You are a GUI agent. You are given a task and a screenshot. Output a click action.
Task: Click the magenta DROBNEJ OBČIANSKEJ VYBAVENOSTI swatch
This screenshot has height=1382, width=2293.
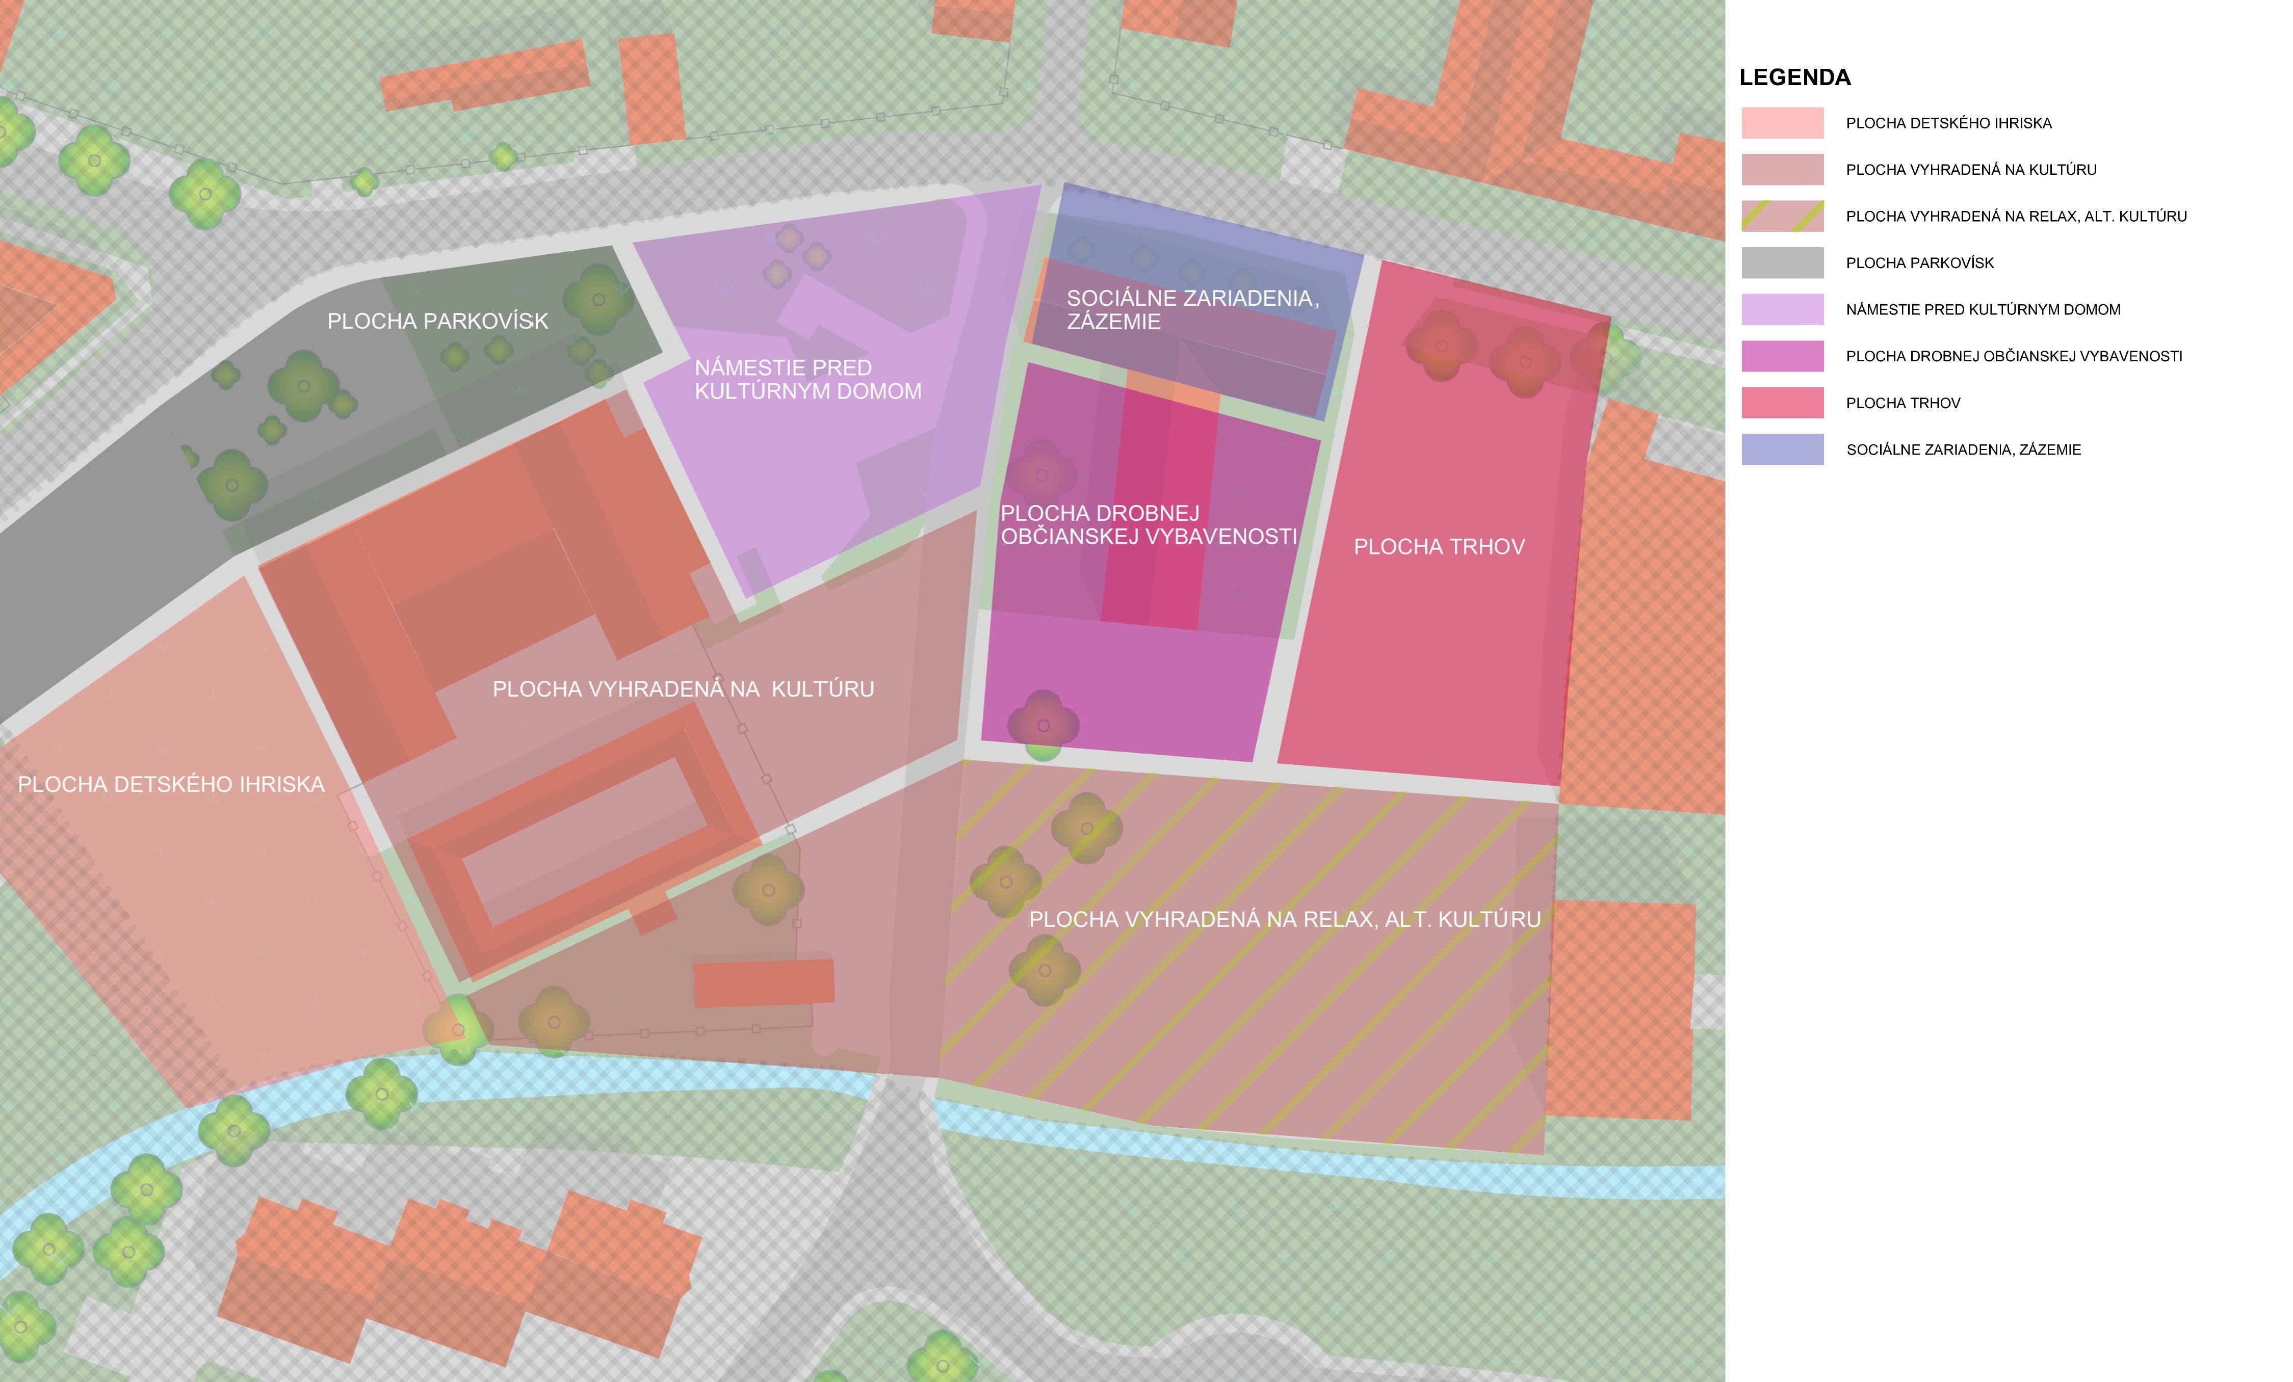point(1782,356)
